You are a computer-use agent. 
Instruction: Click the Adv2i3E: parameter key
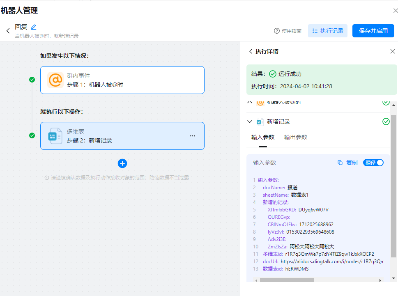pyautogui.click(x=277, y=239)
